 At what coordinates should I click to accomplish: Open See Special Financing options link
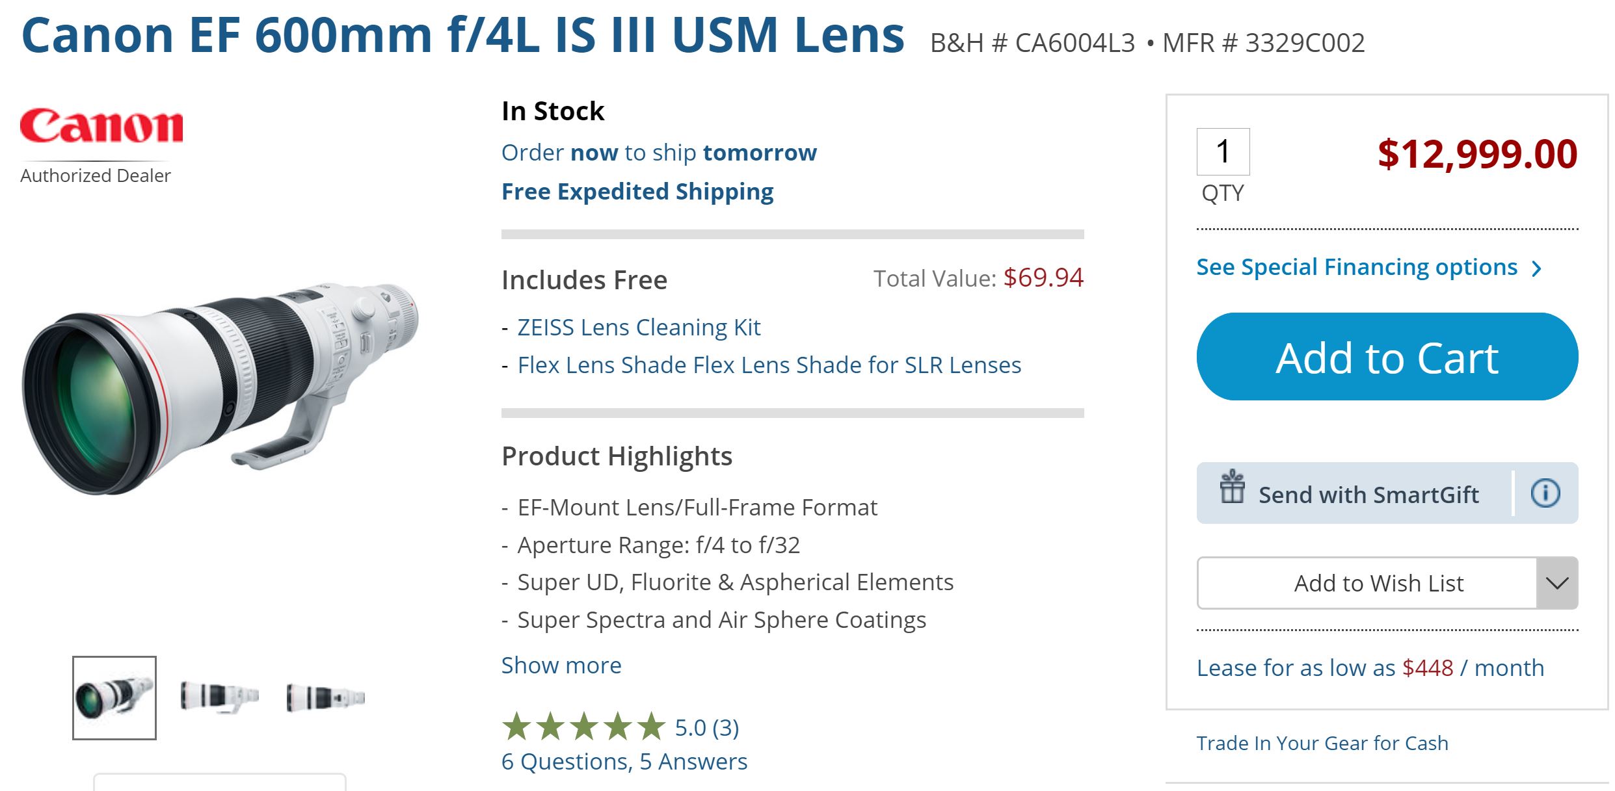pos(1356,267)
